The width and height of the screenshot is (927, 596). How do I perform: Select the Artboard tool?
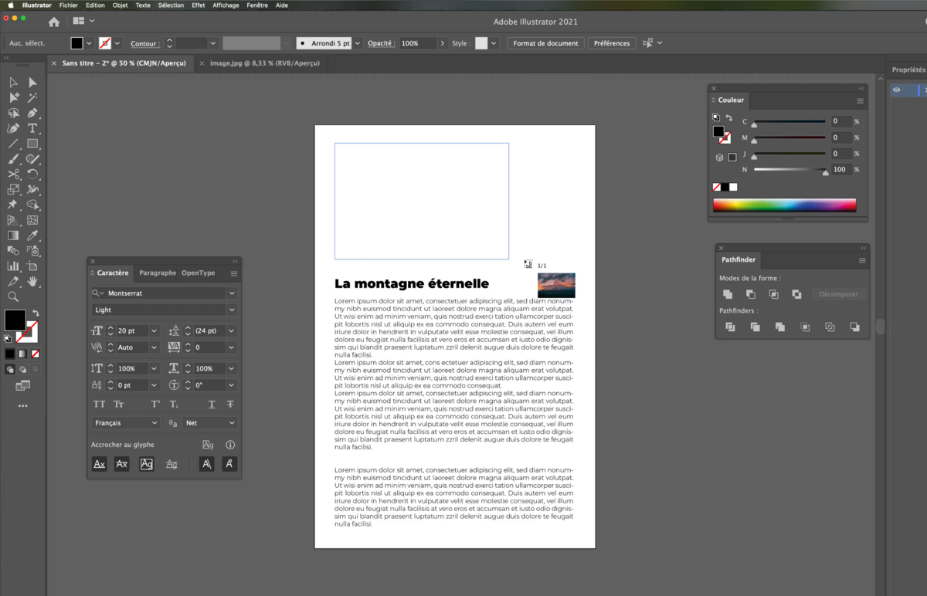(x=32, y=266)
